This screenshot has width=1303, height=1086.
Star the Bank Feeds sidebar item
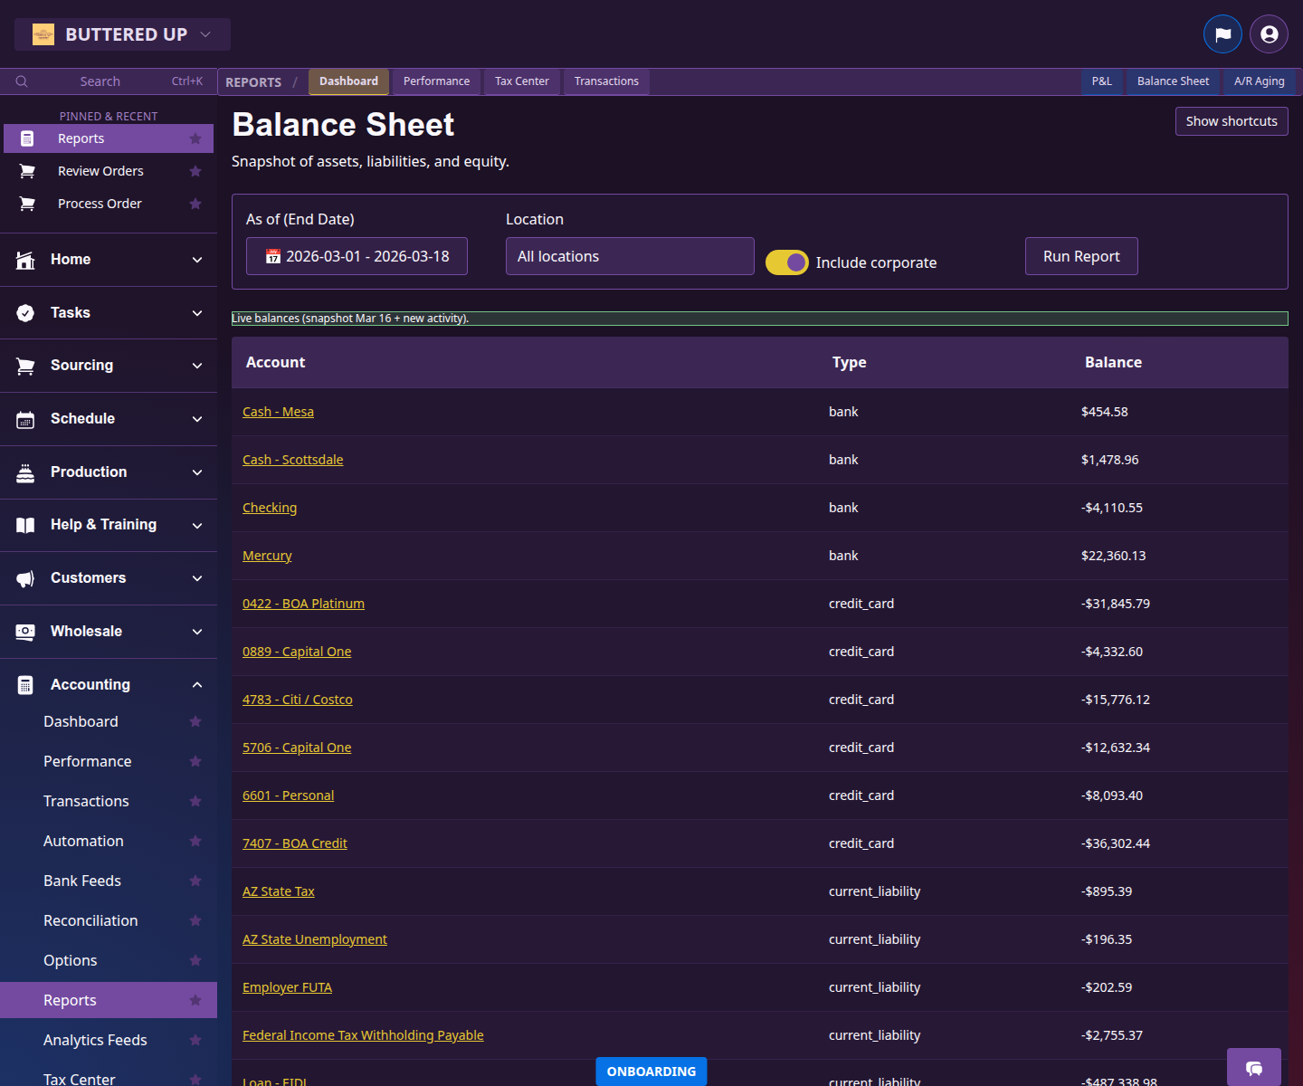tap(195, 881)
